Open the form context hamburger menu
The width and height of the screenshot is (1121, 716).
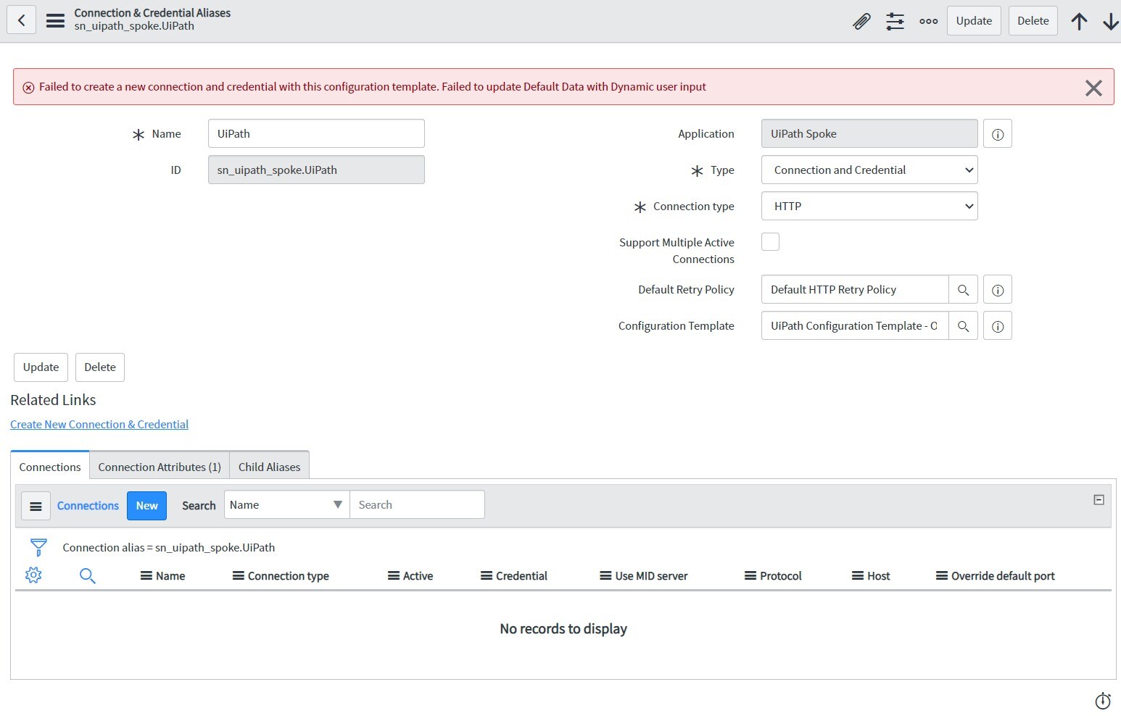pos(55,20)
